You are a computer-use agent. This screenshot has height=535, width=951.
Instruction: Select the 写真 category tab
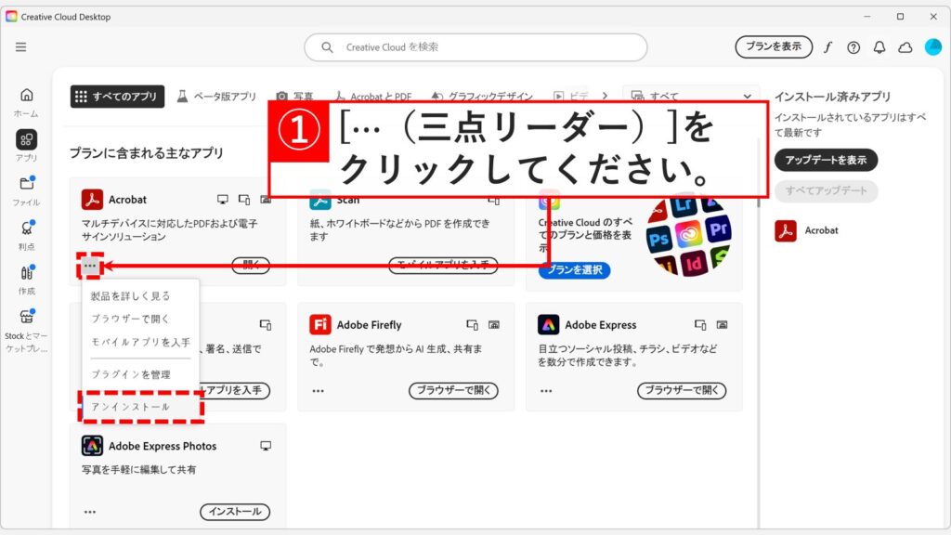[294, 97]
